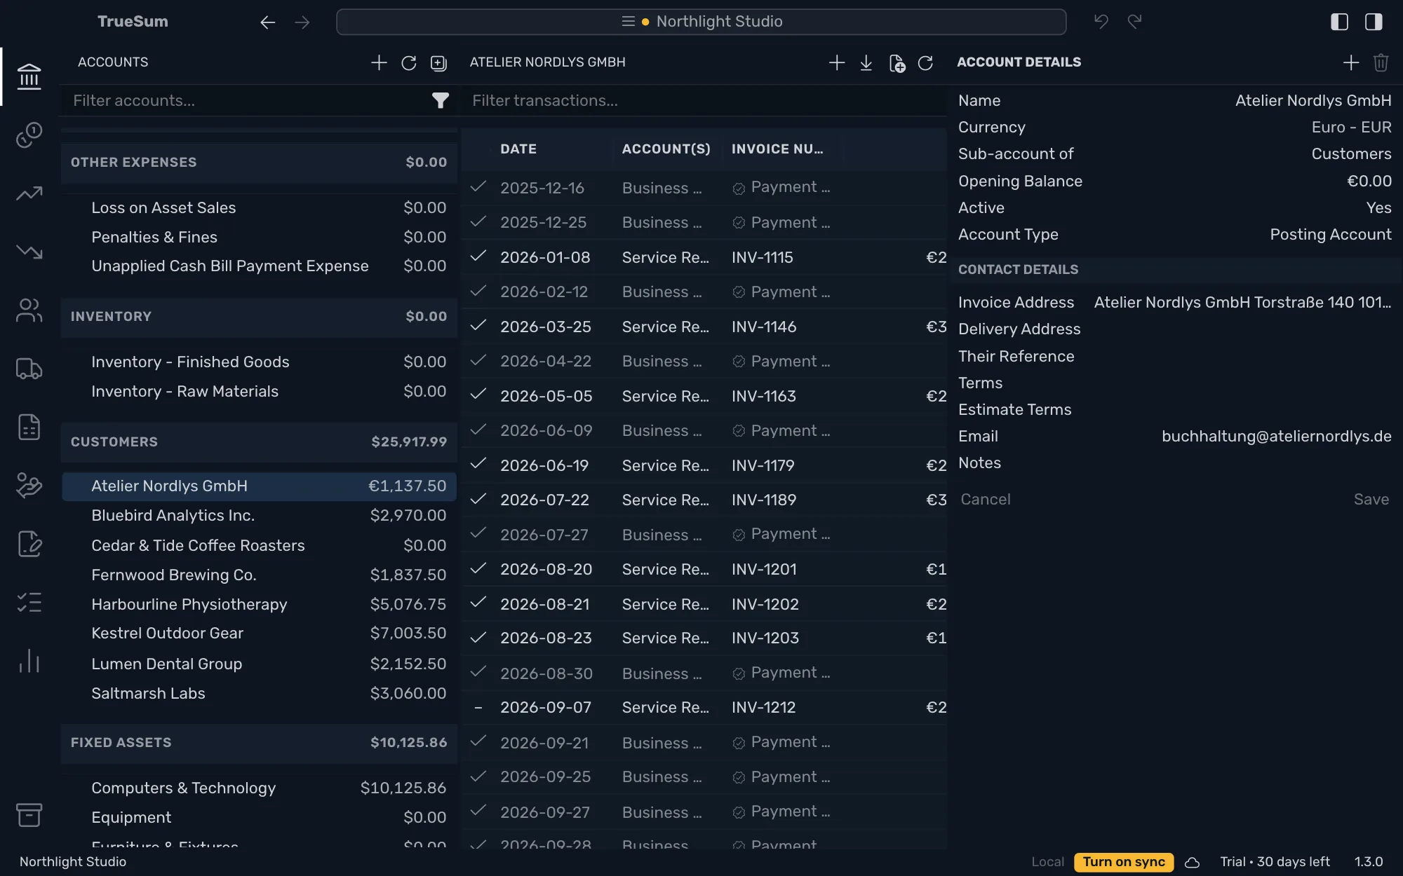Open the Accounts bank icon in sidebar

(29, 76)
